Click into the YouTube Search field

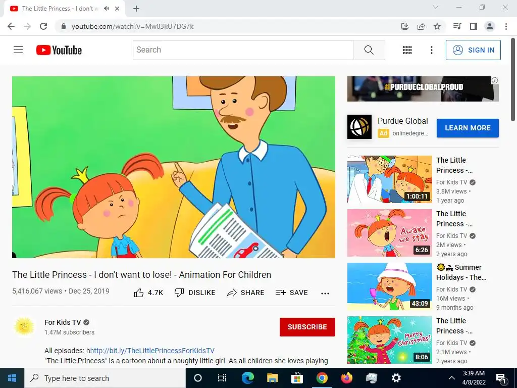point(243,50)
